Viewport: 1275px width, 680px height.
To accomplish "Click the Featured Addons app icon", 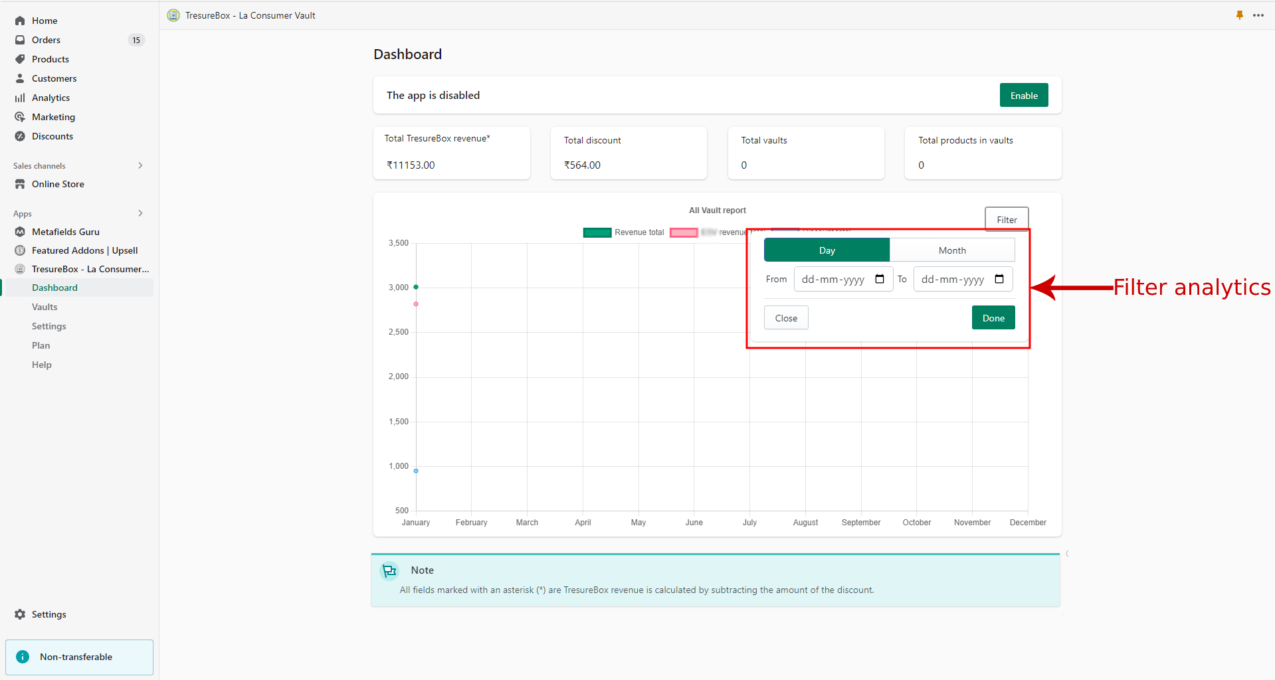I will 20,250.
